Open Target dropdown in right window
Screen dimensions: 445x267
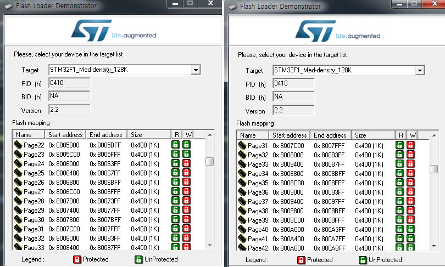420,71
